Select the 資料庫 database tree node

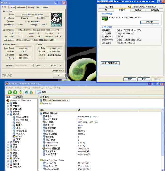[x=16, y=164]
